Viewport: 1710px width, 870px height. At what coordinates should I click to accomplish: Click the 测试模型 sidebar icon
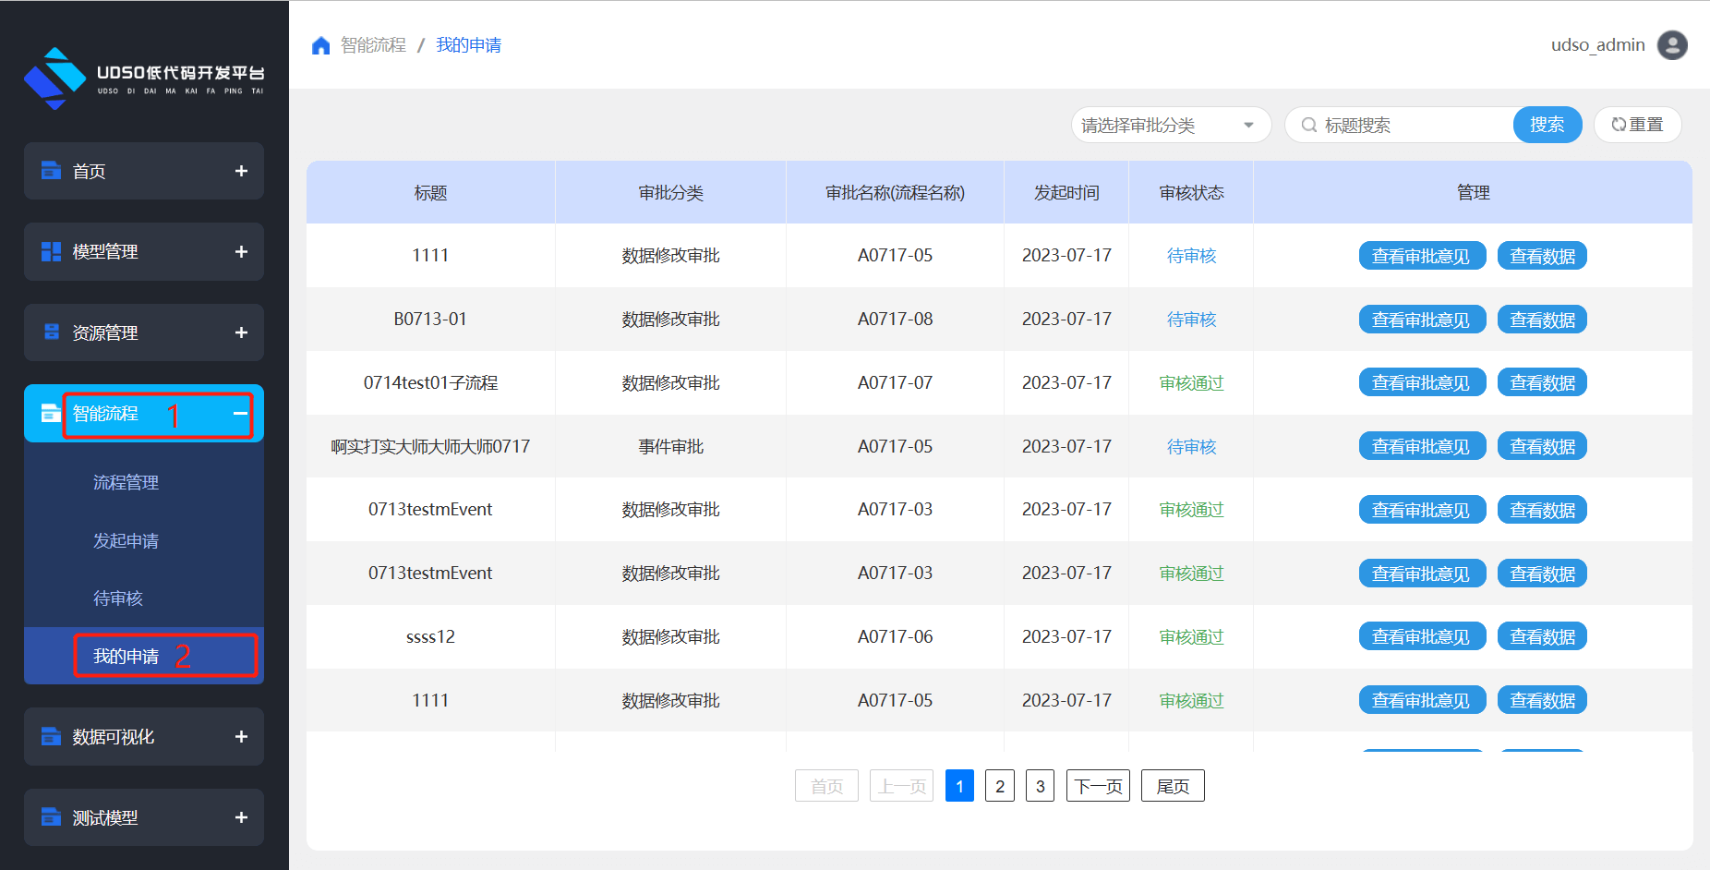pyautogui.click(x=51, y=817)
